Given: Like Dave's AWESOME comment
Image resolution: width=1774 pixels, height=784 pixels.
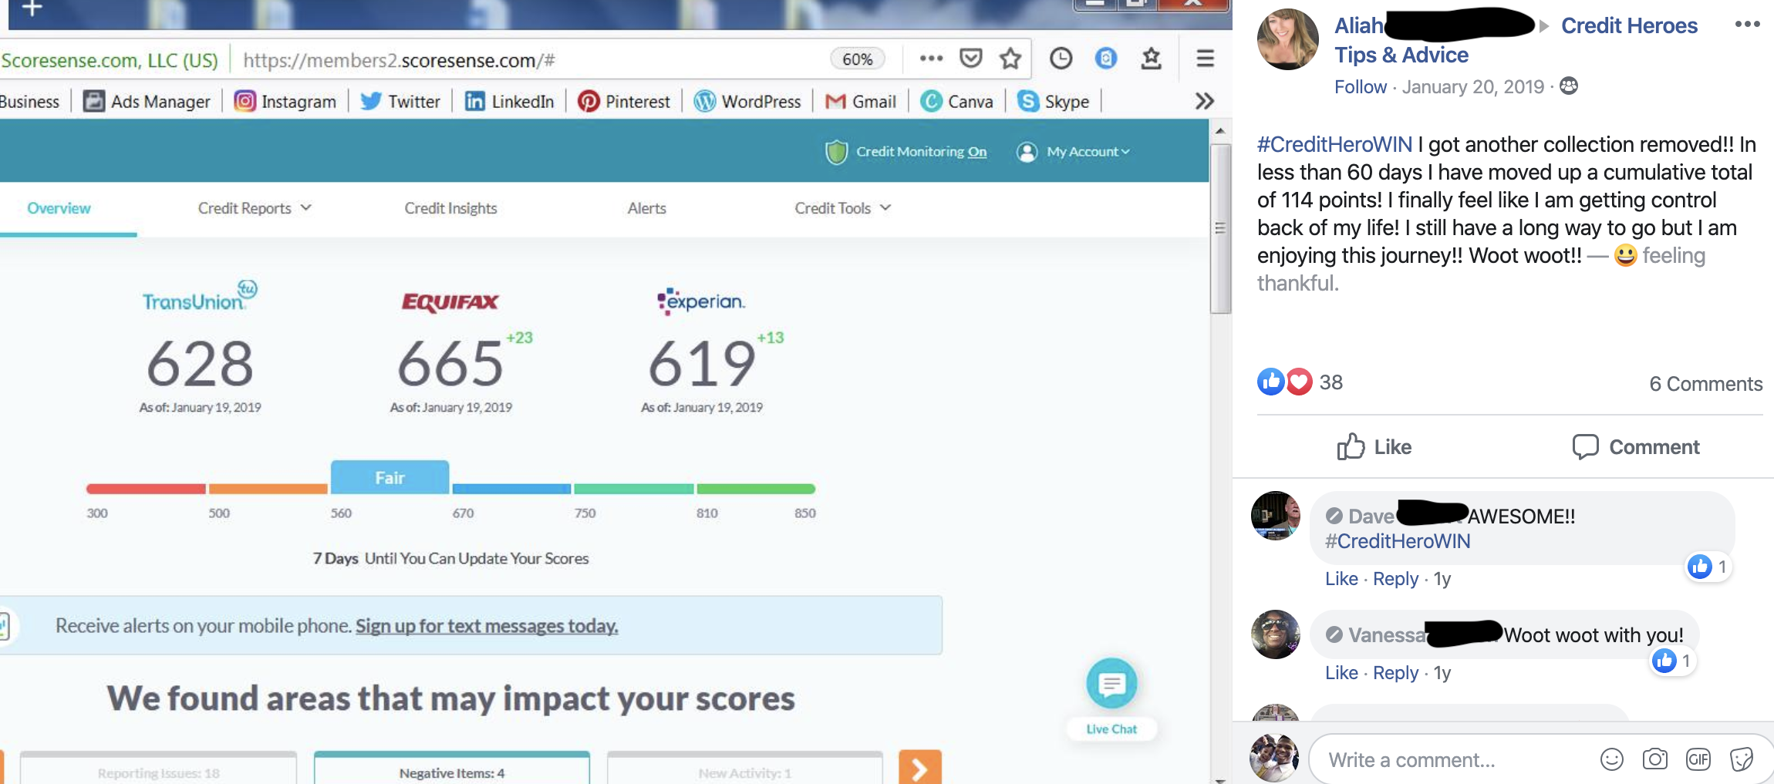Looking at the screenshot, I should tap(1341, 579).
